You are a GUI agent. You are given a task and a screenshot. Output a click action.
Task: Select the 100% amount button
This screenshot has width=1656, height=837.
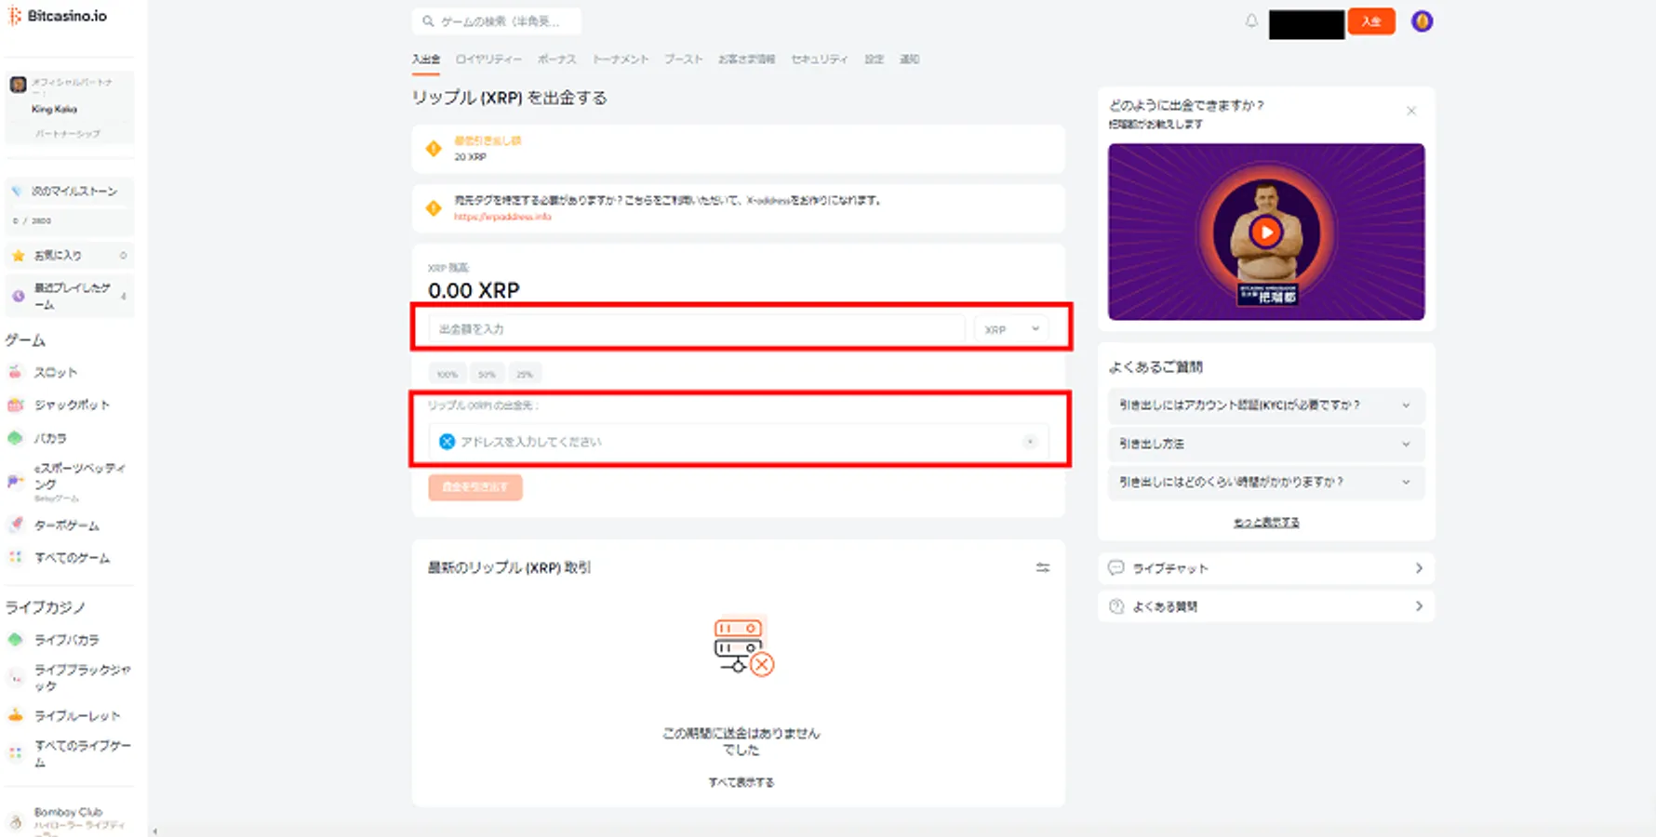coord(447,374)
